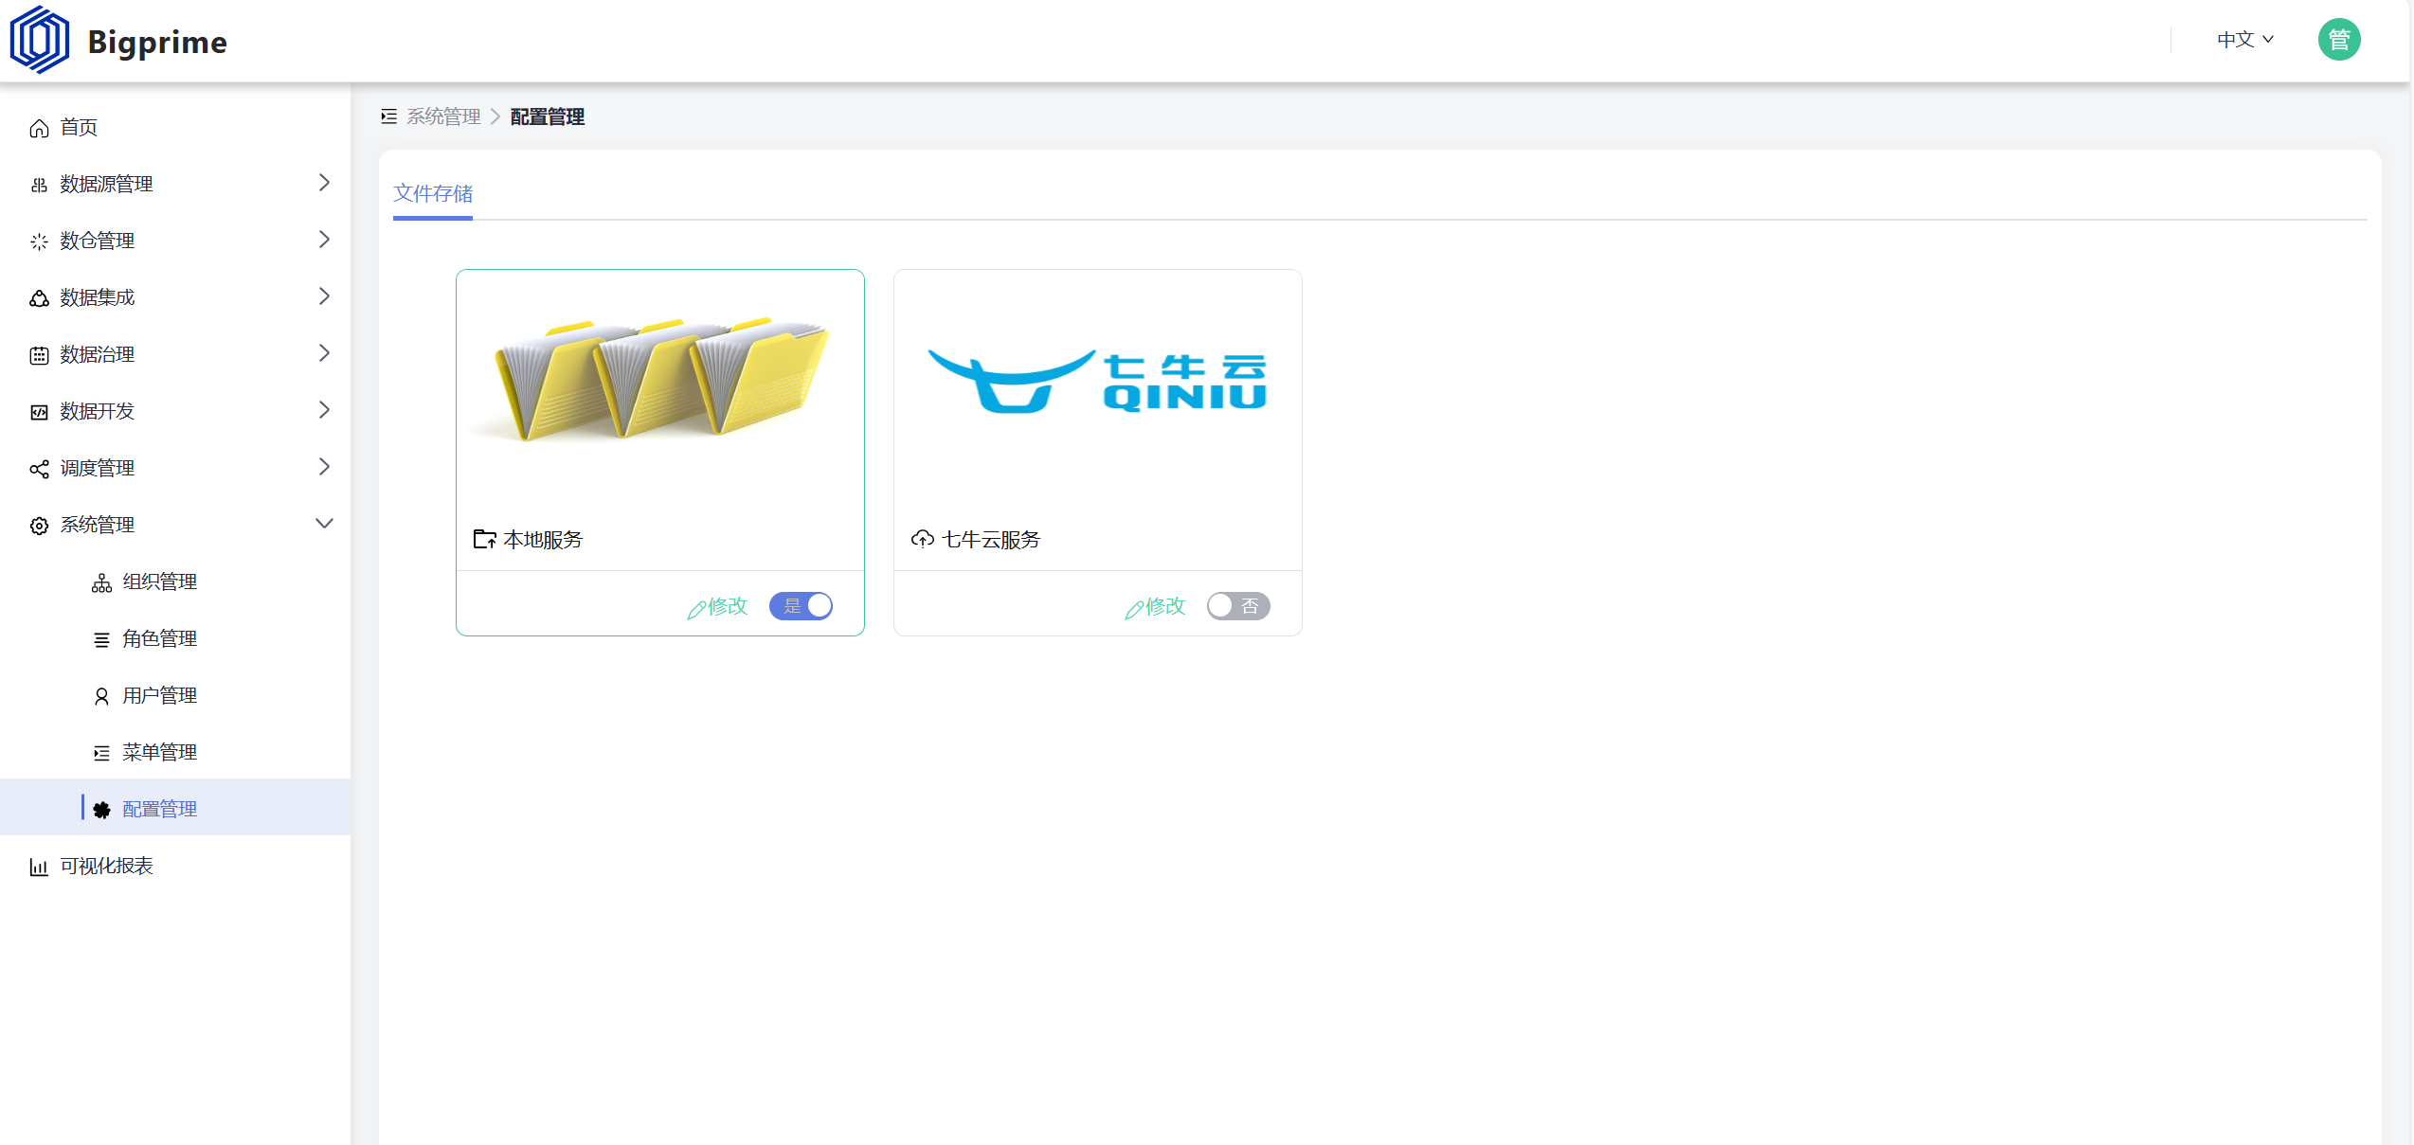Image resolution: width=2414 pixels, height=1145 pixels.
Task: Collapse the 系统管理 chevron
Action: [324, 524]
